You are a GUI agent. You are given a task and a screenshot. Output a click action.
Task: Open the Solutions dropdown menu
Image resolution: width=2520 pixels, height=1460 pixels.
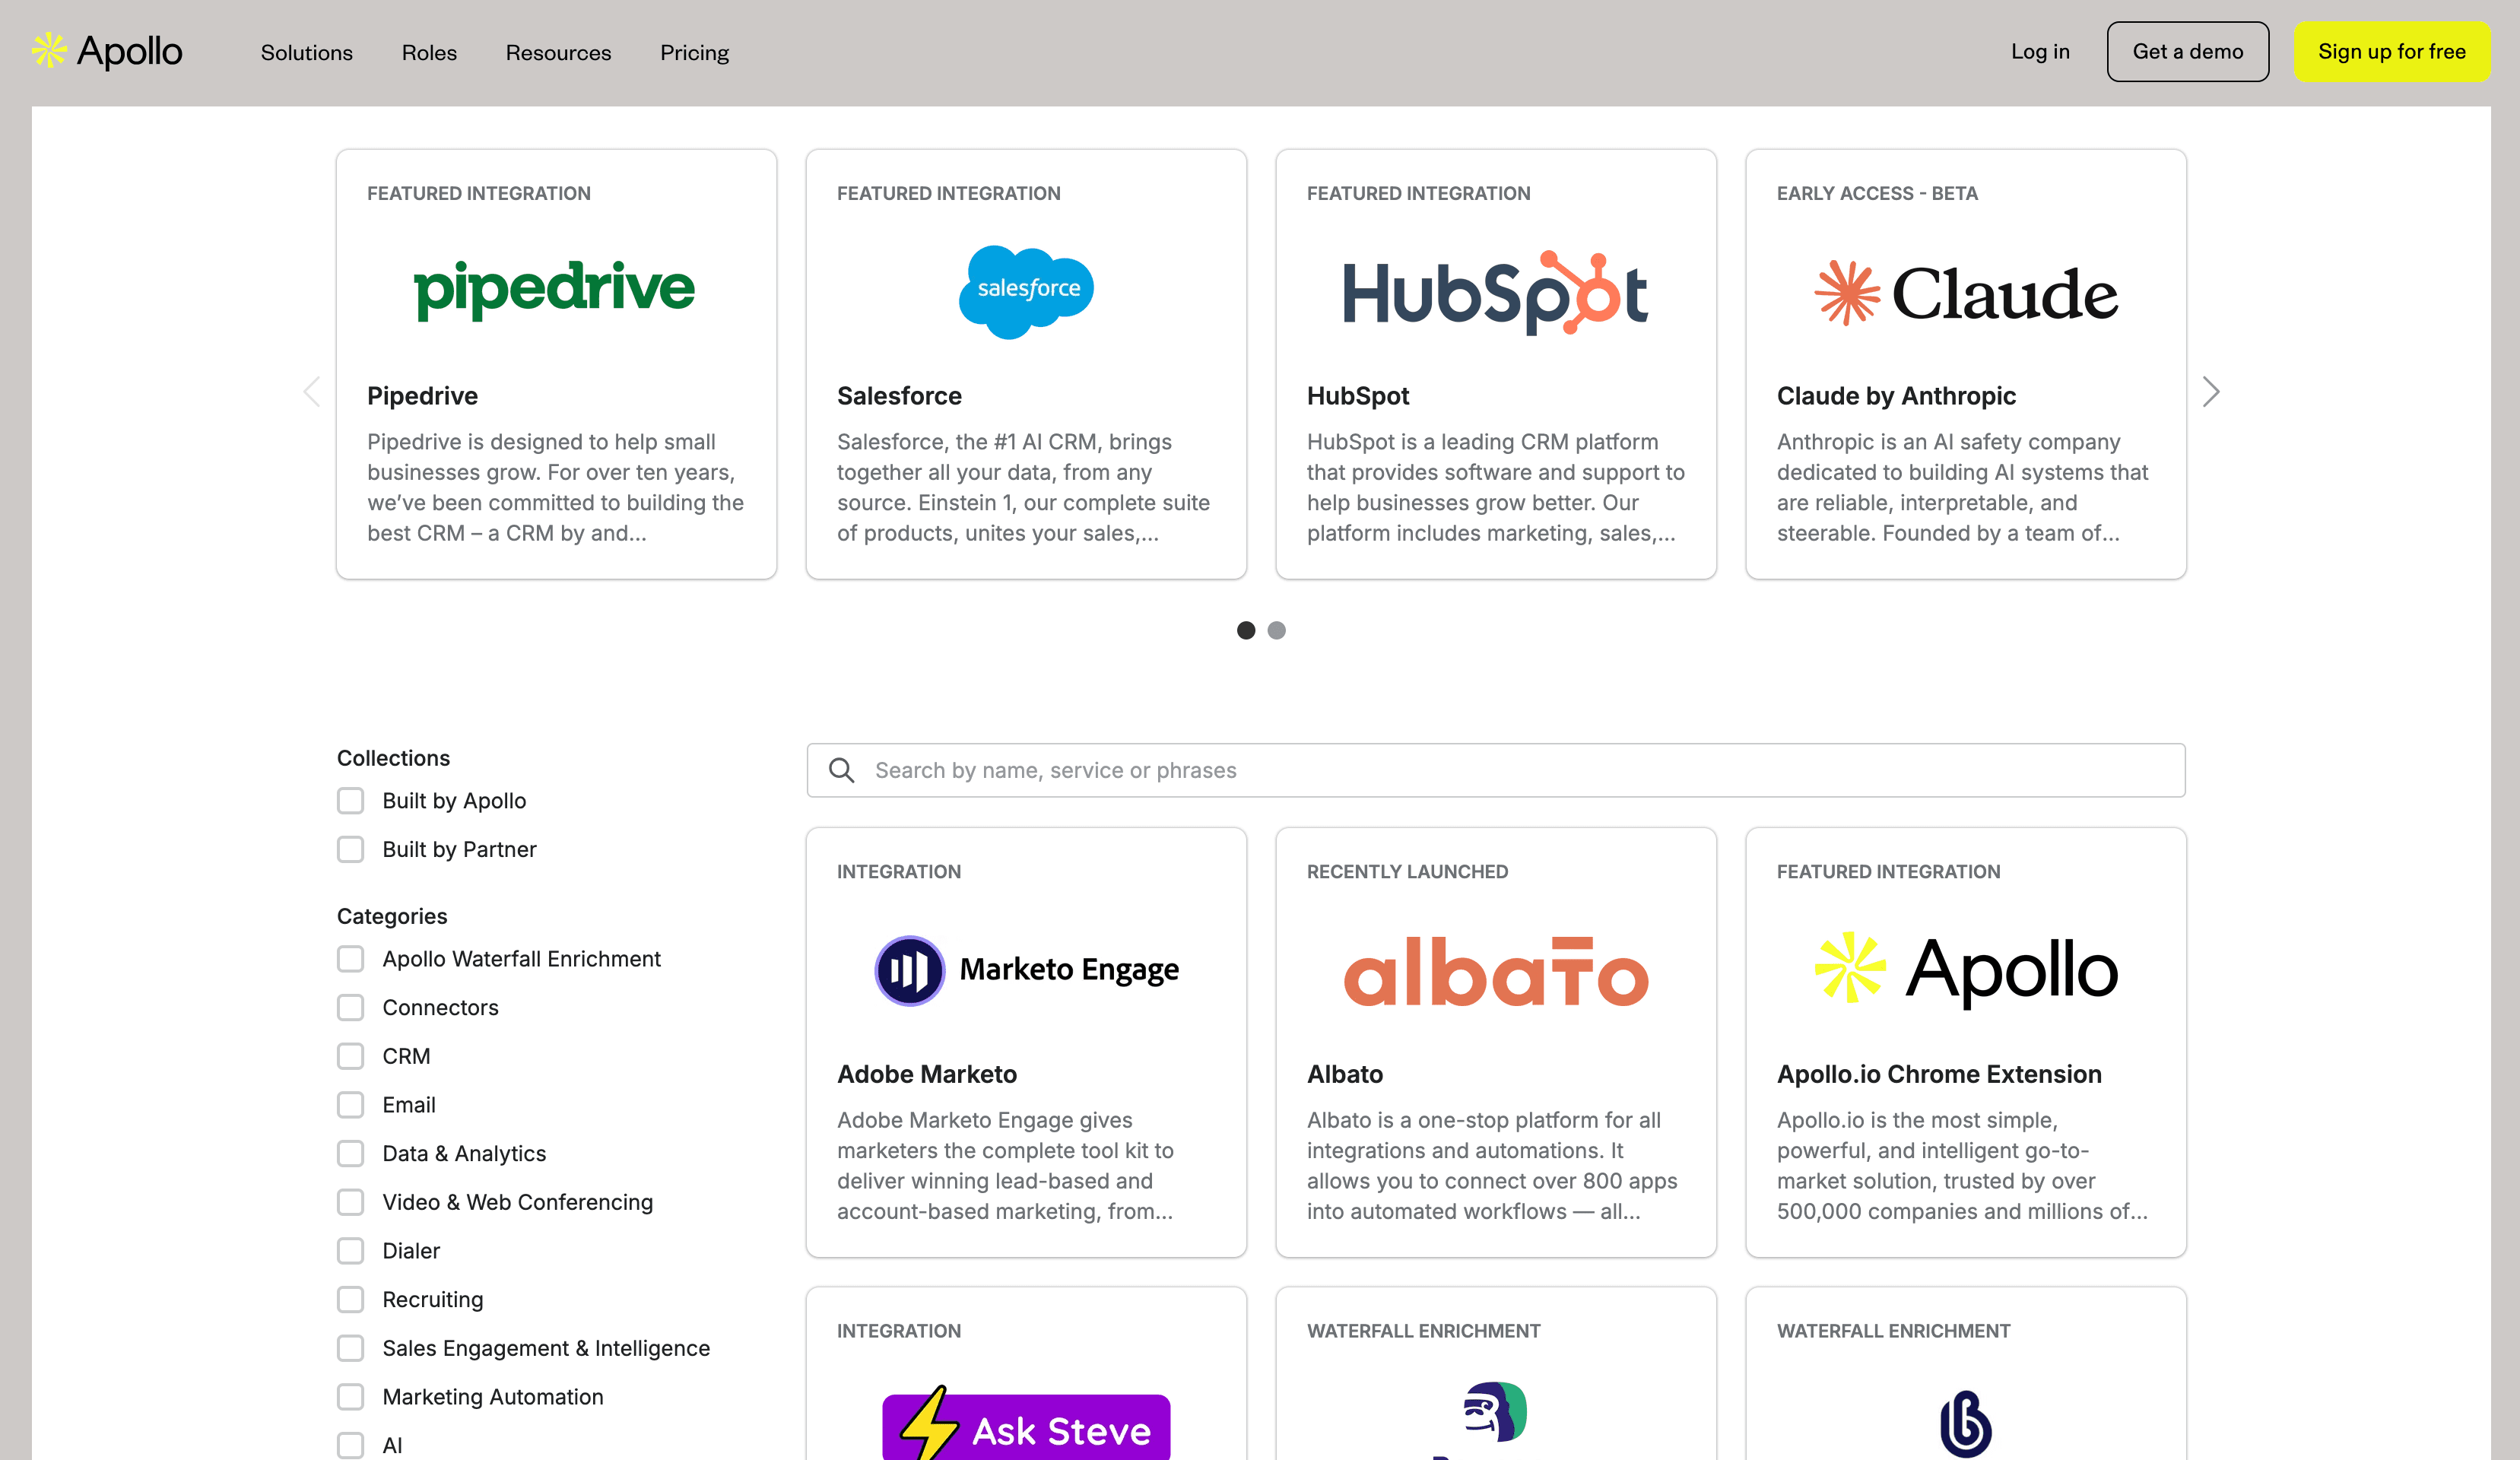click(x=306, y=52)
